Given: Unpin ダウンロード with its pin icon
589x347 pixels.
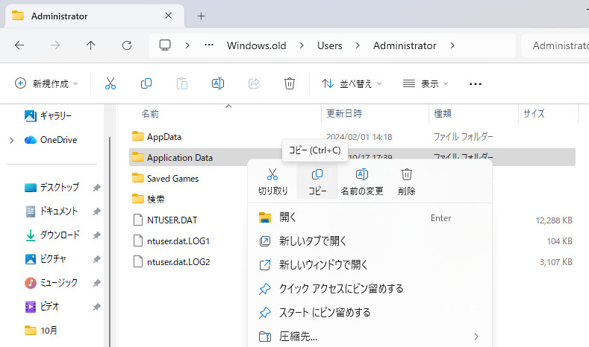Looking at the screenshot, I should (96, 235).
